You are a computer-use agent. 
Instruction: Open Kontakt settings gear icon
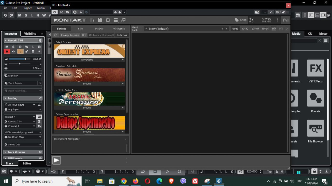108,20
